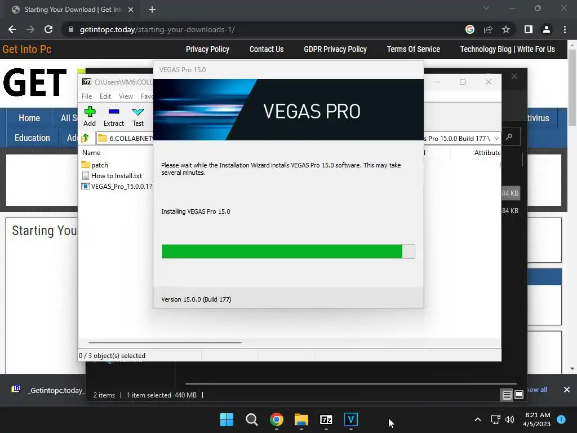
Task: Go up one folder level in 7-Zip
Action: [85, 138]
